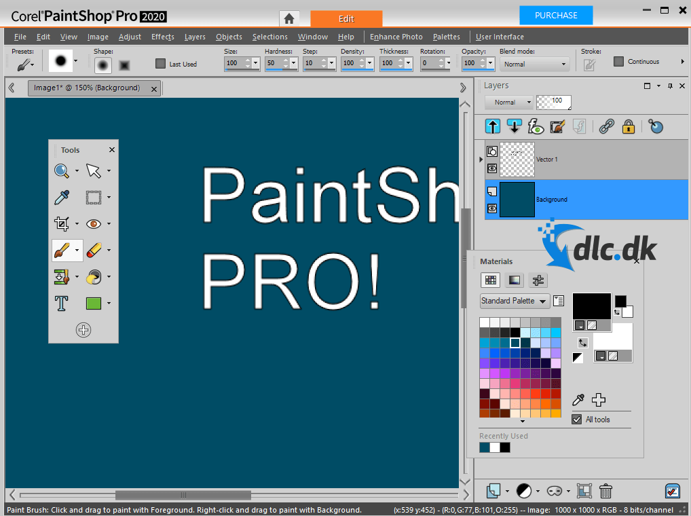Click the link layers chain icon in Layers panel
This screenshot has width=691, height=516.
[606, 126]
